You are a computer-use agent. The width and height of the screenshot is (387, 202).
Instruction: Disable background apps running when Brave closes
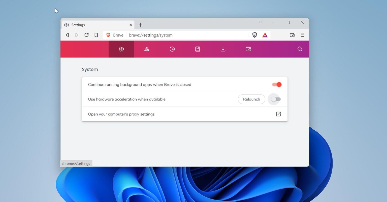tap(276, 84)
